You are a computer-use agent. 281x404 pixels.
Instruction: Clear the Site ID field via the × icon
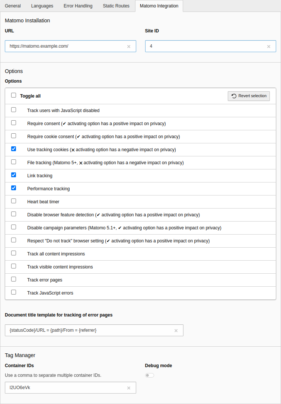pyautogui.click(x=268, y=46)
